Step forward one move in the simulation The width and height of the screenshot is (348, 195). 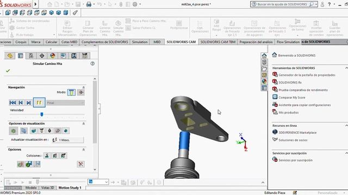[28, 102]
